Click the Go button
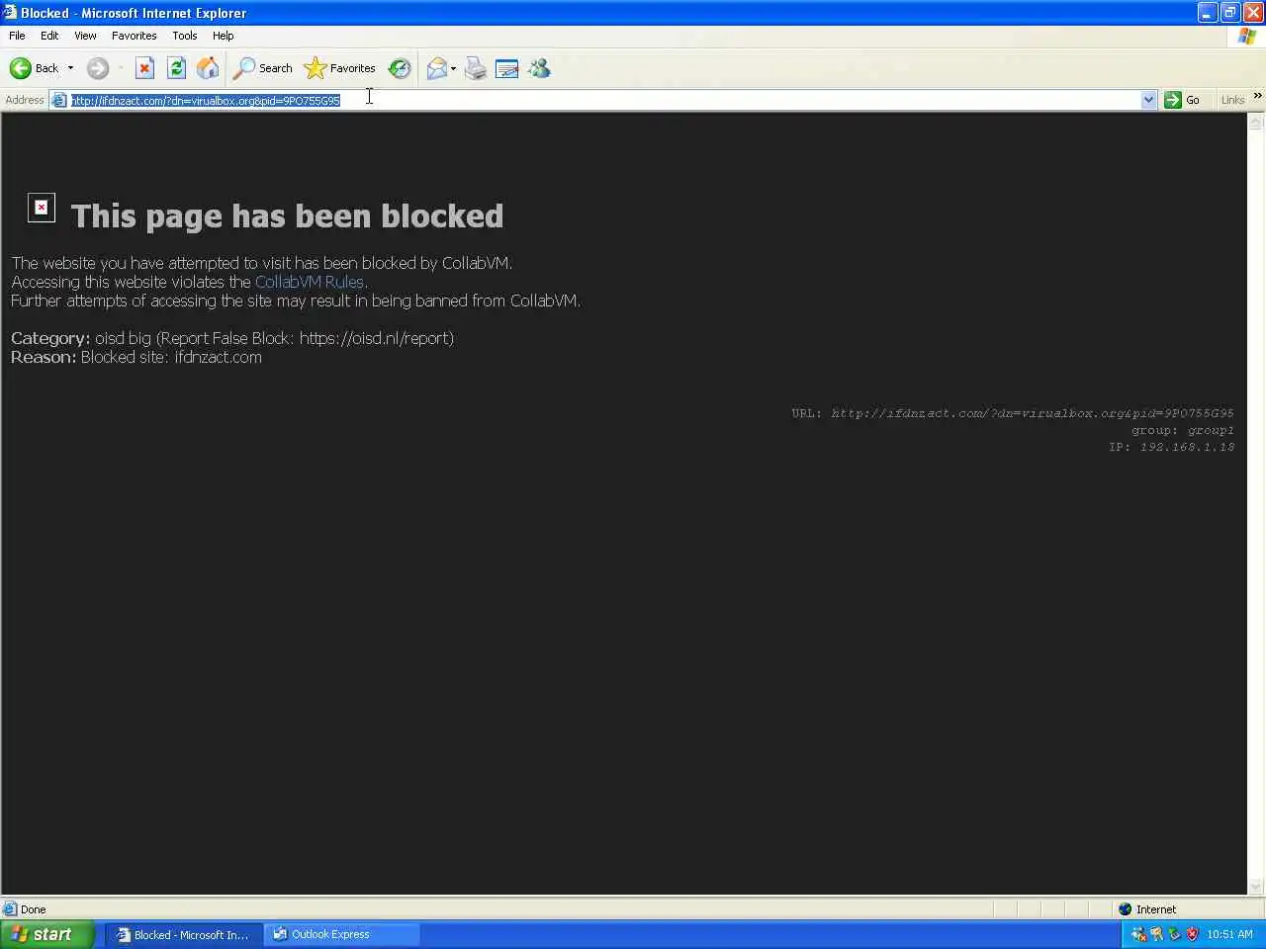The image size is (1266, 949). click(1183, 100)
